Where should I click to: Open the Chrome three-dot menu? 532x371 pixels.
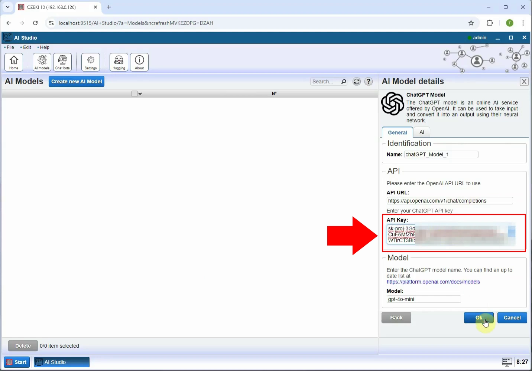(x=523, y=23)
